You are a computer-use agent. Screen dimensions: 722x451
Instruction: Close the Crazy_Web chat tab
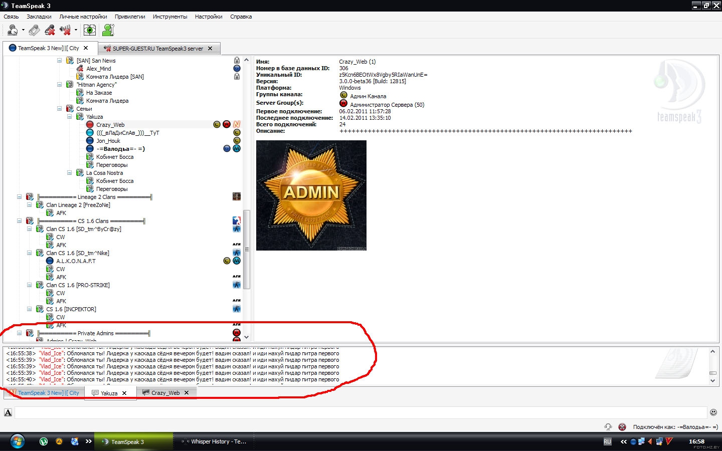[x=187, y=393]
